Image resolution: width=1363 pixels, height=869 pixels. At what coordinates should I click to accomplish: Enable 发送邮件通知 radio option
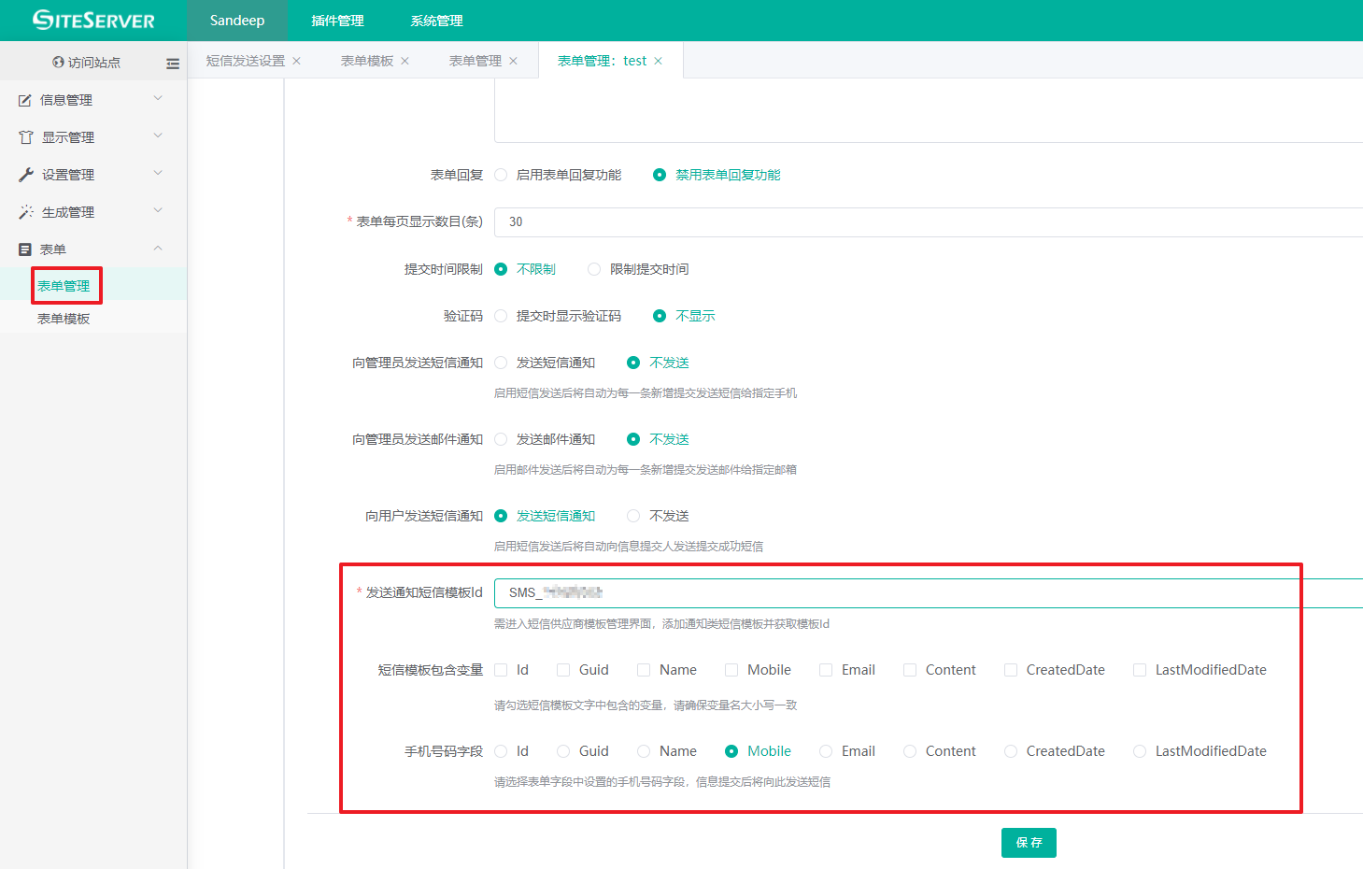click(x=501, y=439)
